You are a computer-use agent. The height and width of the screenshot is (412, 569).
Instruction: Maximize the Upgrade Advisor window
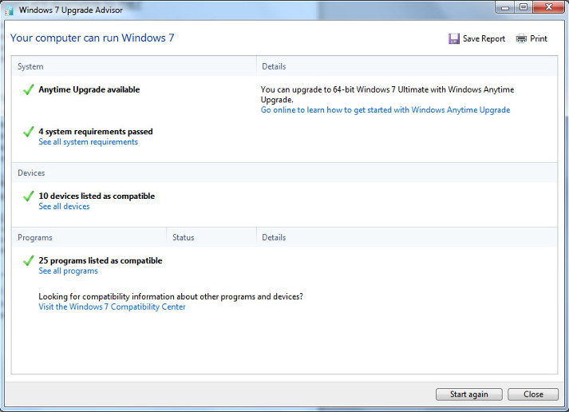524,7
